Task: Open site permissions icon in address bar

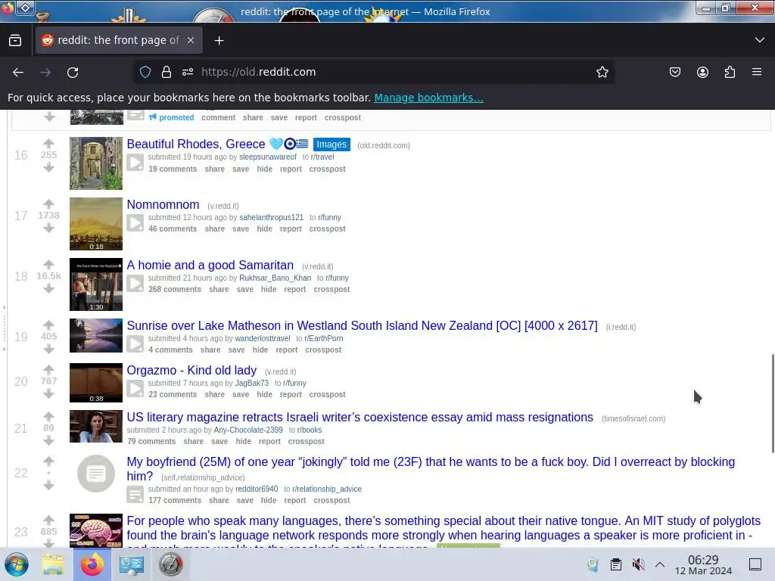Action: tap(188, 72)
